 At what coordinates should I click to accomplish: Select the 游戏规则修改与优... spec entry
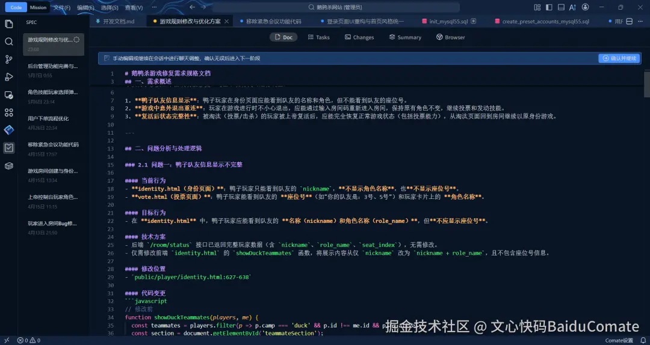54,44
